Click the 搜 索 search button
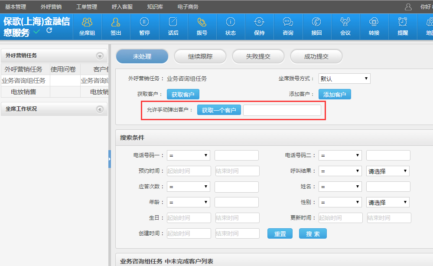Viewport: 433px width, 266px height. tap(313, 234)
